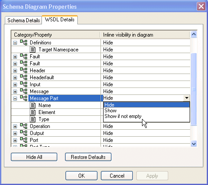The image size is (208, 185).
Task: Switch to the Schema Details tab
Action: coord(24,20)
